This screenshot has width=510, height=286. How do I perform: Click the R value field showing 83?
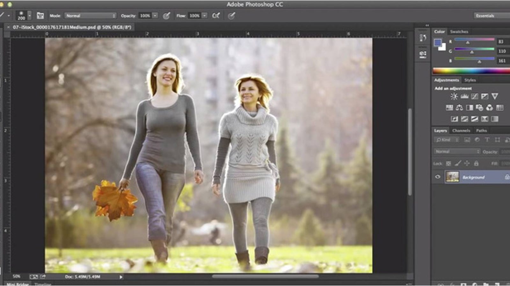coord(503,42)
